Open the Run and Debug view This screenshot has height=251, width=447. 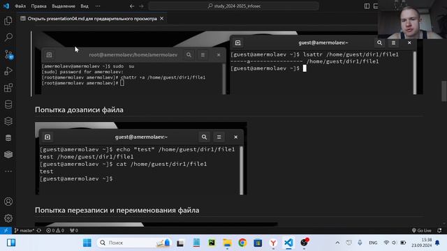click(8, 71)
